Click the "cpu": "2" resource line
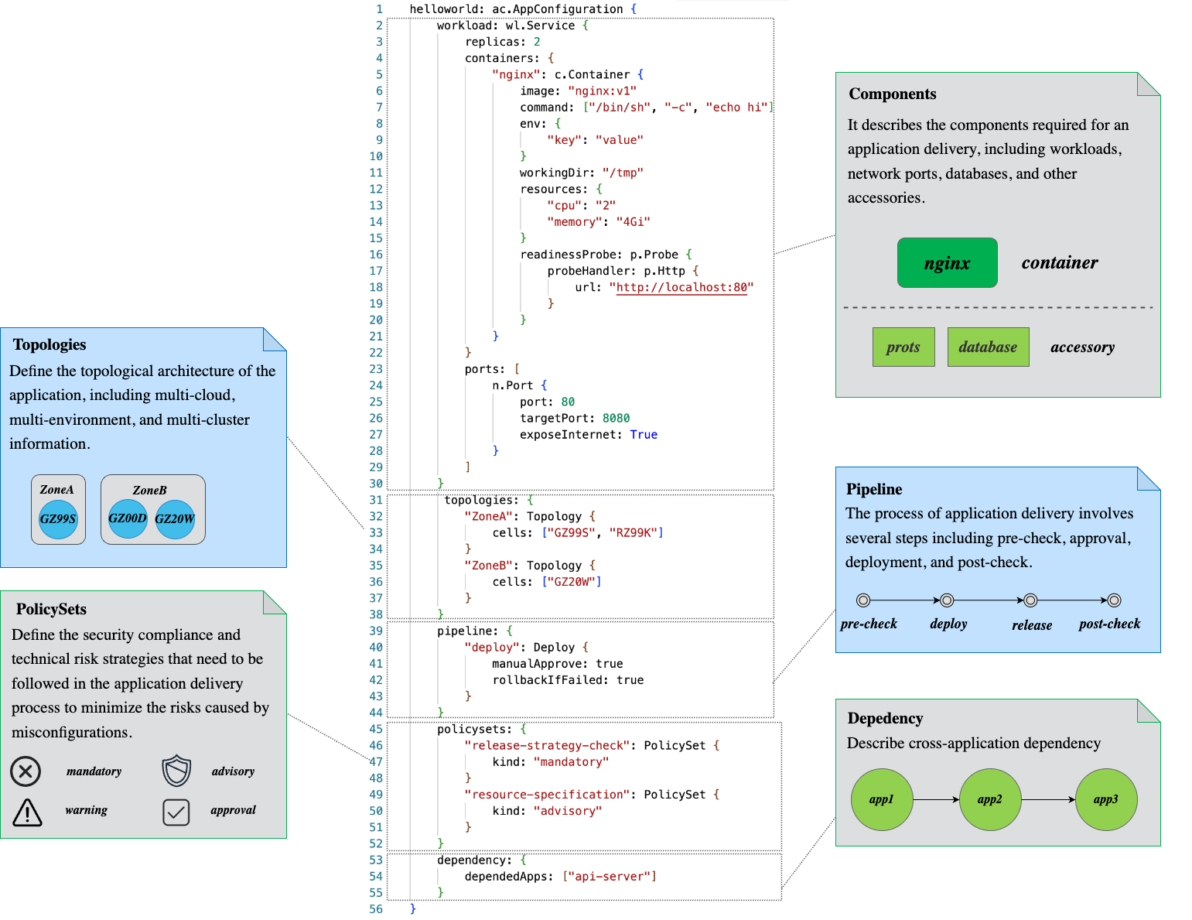 [582, 205]
